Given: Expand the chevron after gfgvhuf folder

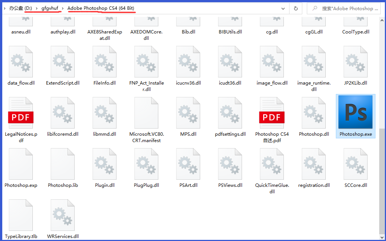Looking at the screenshot, I should point(63,8).
